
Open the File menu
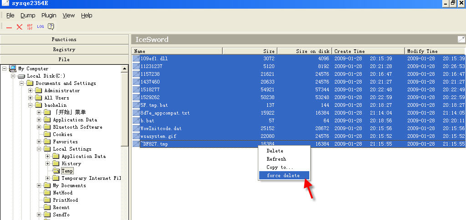10,16
